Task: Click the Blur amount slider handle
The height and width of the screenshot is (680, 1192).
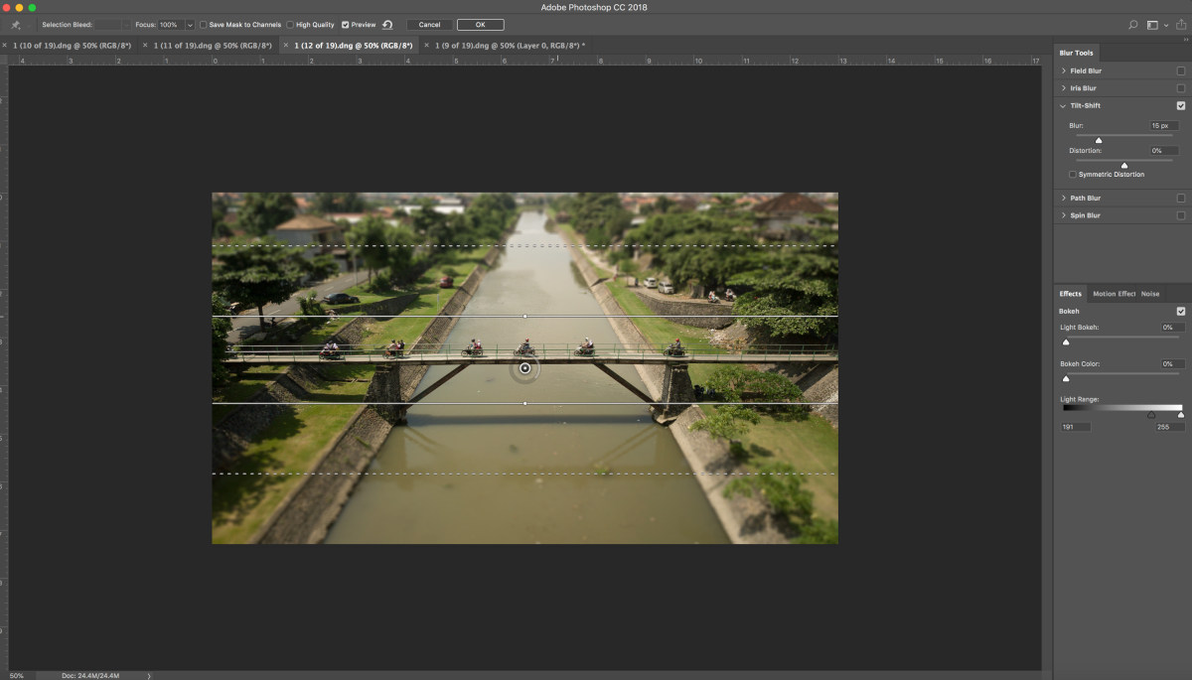Action: tap(1099, 141)
